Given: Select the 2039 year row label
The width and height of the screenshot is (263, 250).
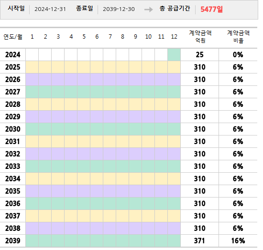Looking at the screenshot, I should coord(13,240).
